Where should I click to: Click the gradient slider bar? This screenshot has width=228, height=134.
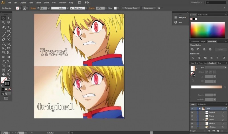coord(206,87)
